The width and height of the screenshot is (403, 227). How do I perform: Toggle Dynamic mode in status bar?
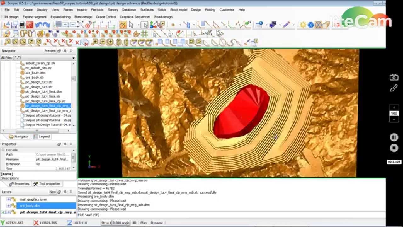[x=157, y=223]
